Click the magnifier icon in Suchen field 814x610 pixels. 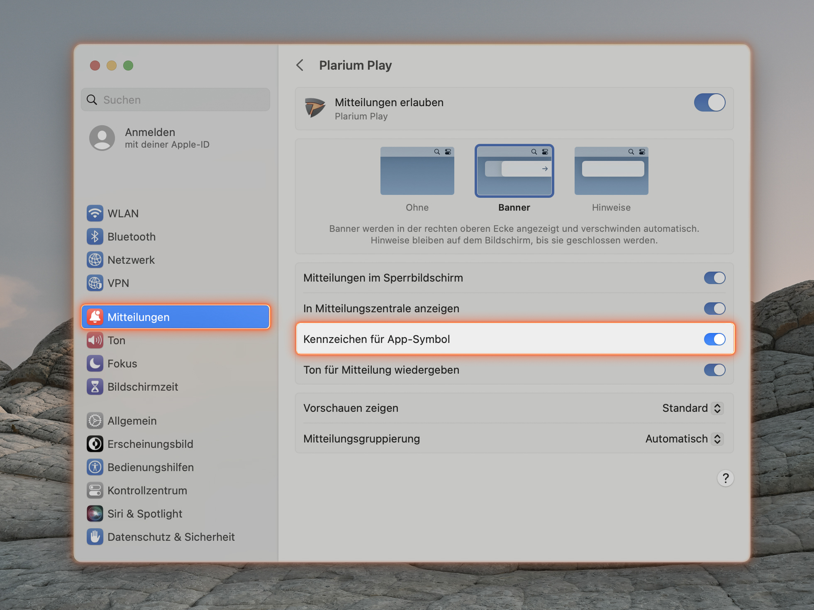(x=92, y=100)
